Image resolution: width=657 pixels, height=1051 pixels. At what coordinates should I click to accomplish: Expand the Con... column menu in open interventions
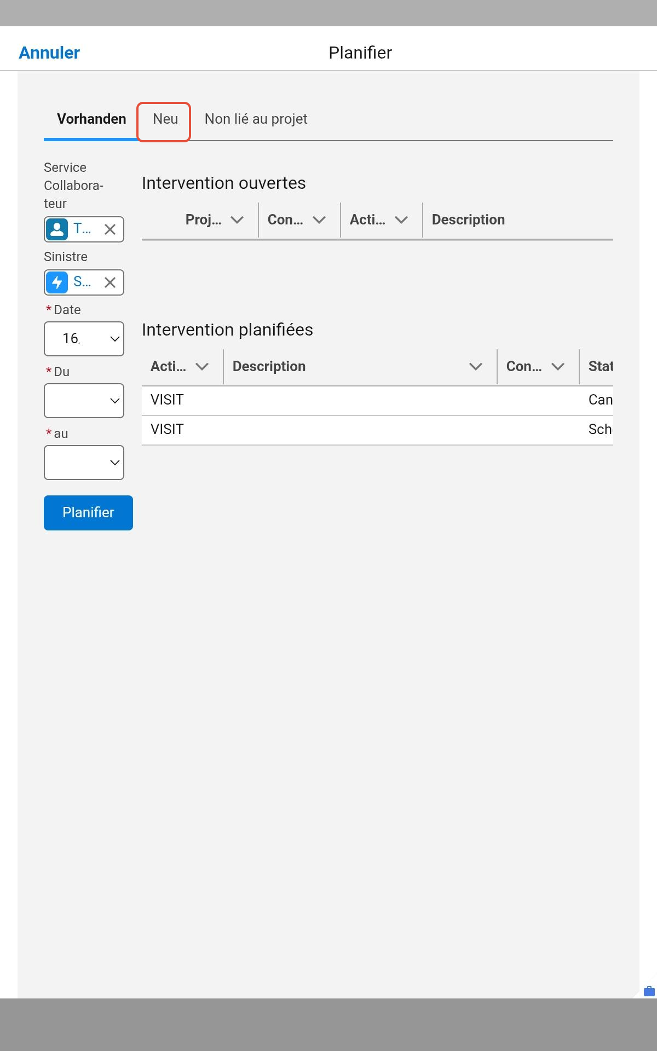point(319,220)
